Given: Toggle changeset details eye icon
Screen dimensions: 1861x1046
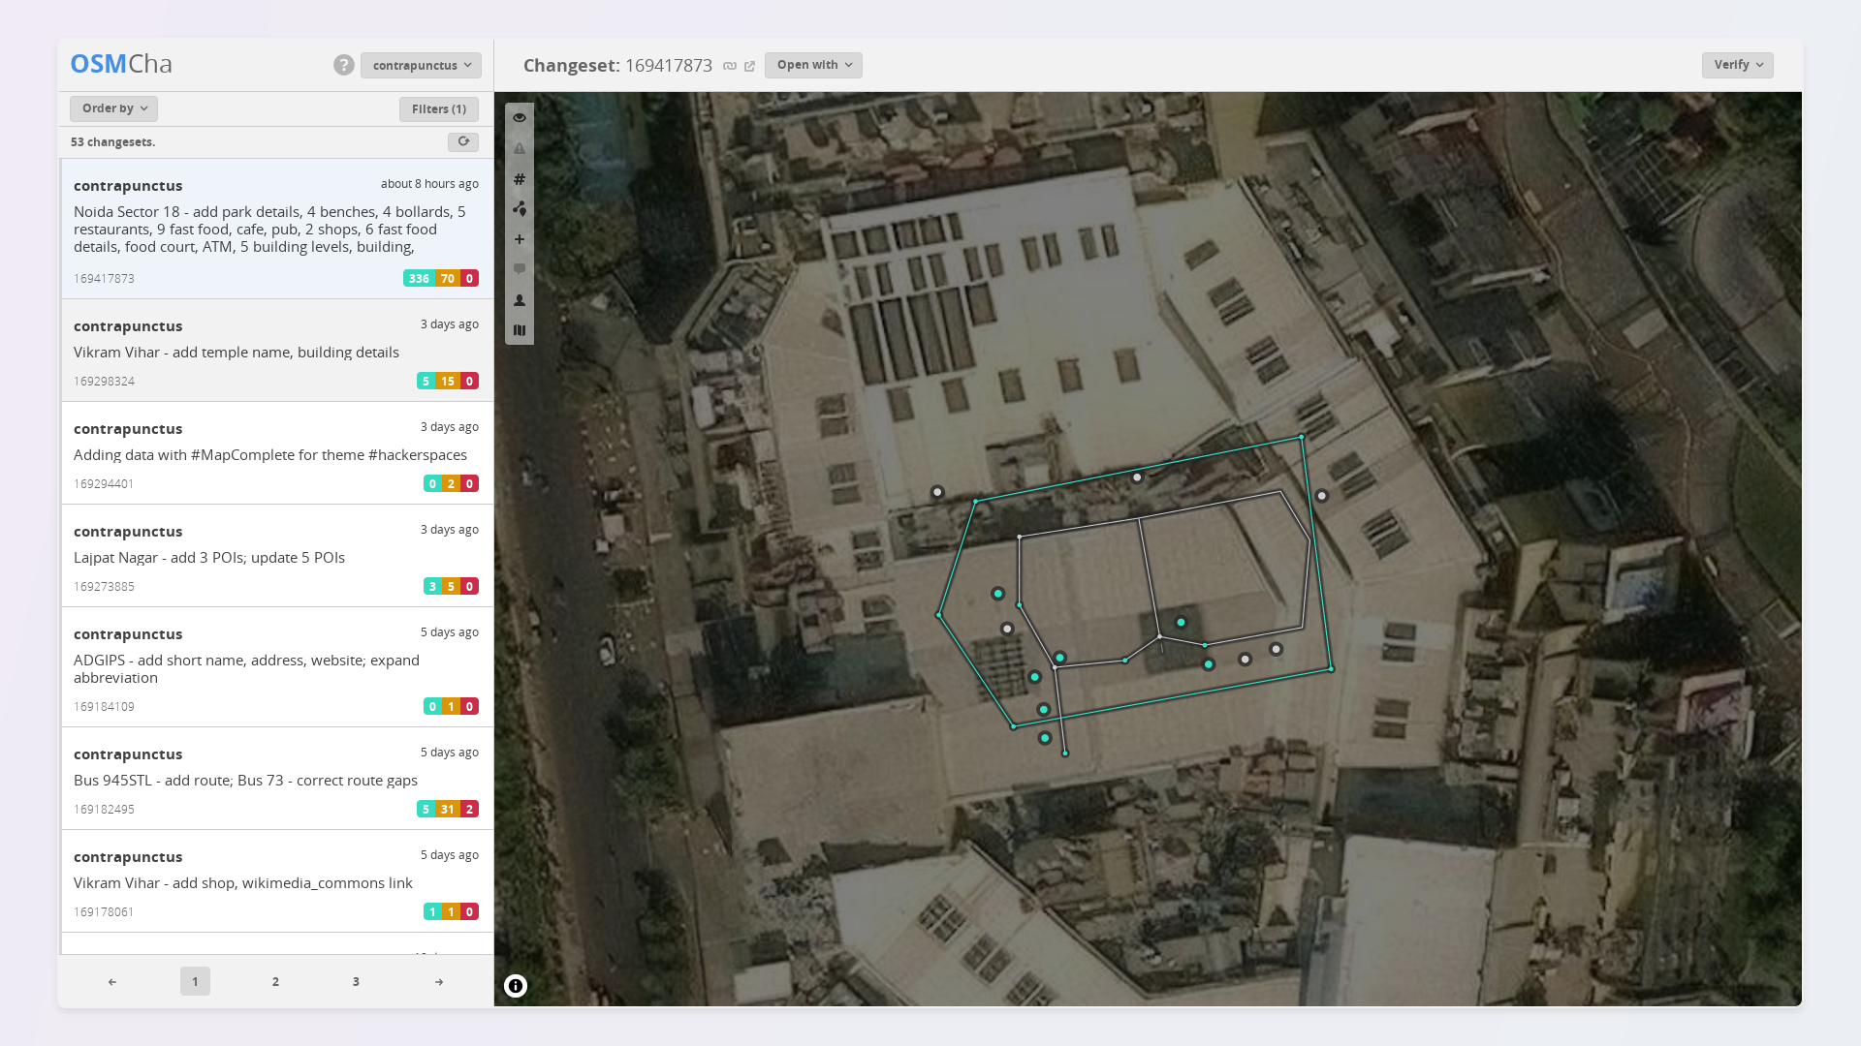Looking at the screenshot, I should [520, 117].
